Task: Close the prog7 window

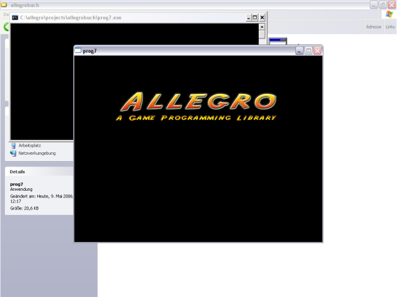Action: click(x=318, y=50)
